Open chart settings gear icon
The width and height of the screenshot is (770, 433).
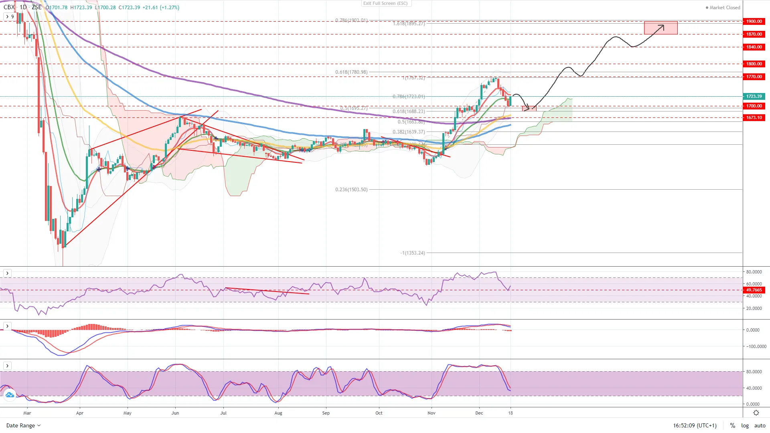(x=756, y=413)
